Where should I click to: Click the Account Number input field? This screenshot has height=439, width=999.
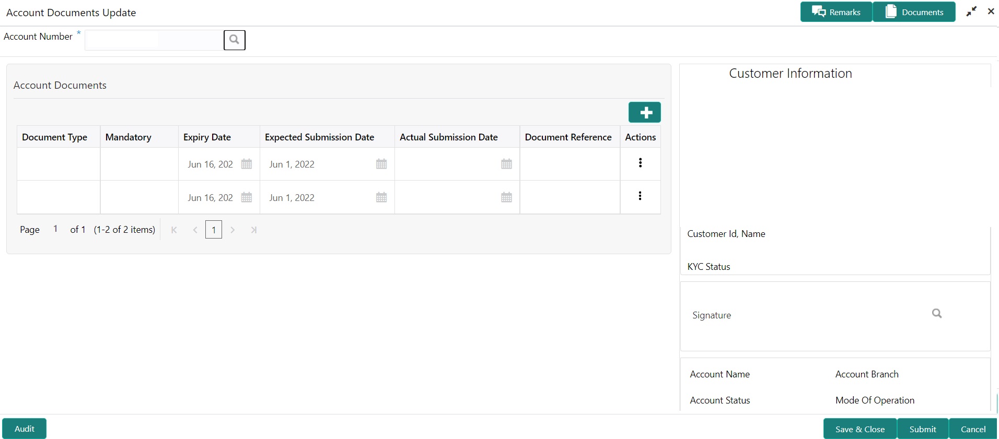(x=154, y=40)
